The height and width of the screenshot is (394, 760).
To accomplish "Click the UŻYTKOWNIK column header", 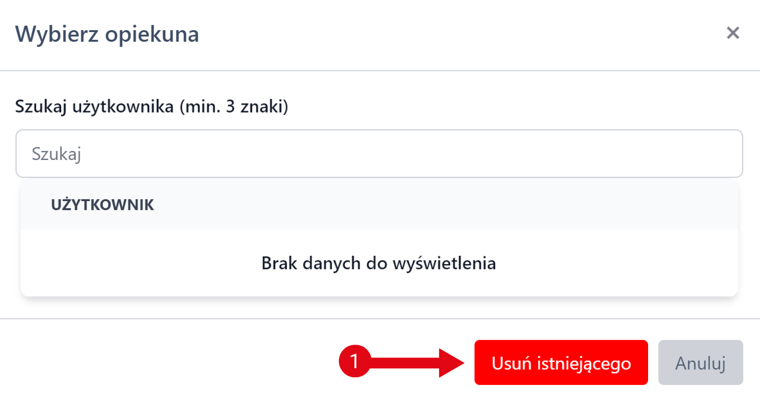I will pos(102,205).
